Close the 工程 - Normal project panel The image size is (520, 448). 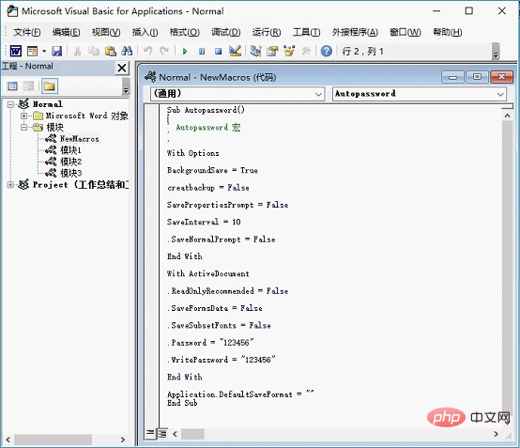[122, 68]
